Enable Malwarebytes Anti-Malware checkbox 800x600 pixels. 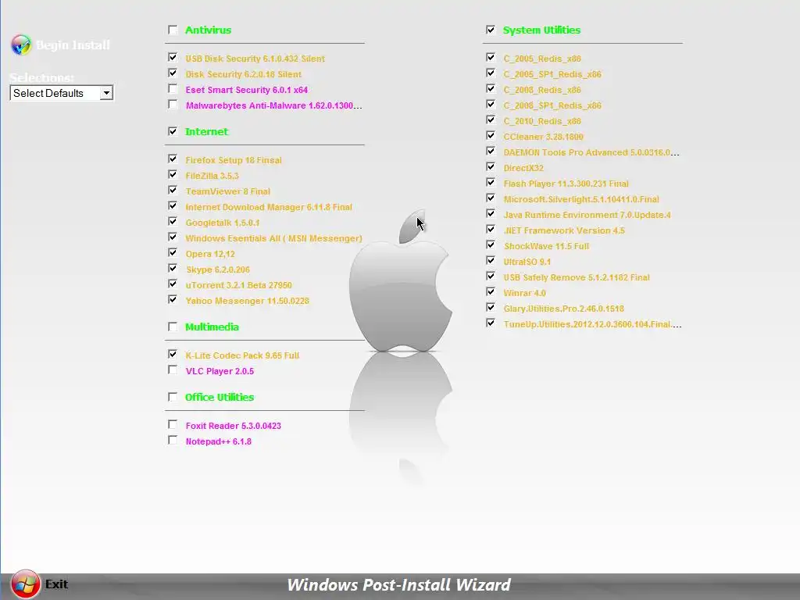click(x=173, y=104)
